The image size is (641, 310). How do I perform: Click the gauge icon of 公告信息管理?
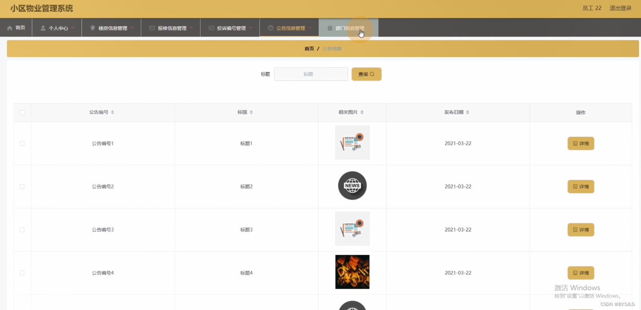[x=271, y=28]
